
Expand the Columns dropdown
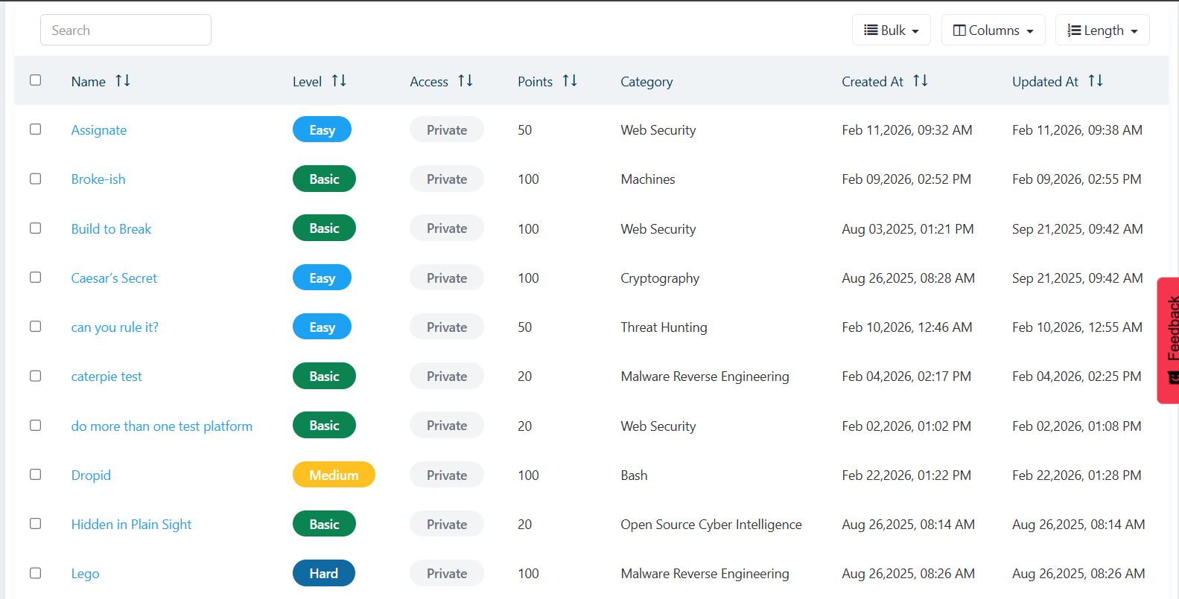[x=993, y=31]
